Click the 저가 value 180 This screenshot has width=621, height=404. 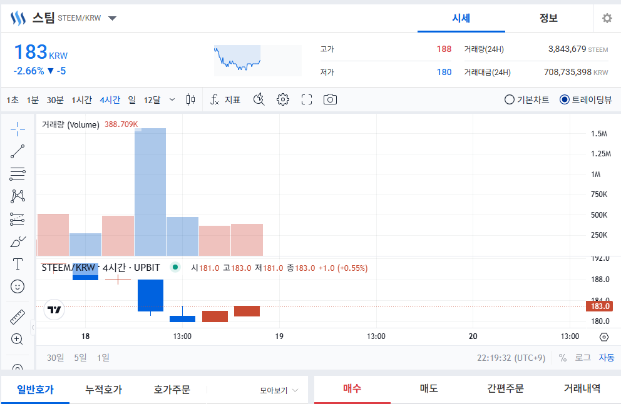[444, 72]
